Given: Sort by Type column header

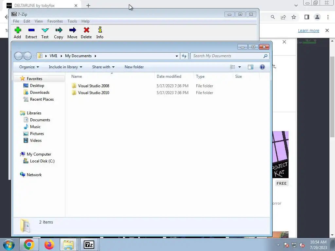Looking at the screenshot, I should (213, 76).
